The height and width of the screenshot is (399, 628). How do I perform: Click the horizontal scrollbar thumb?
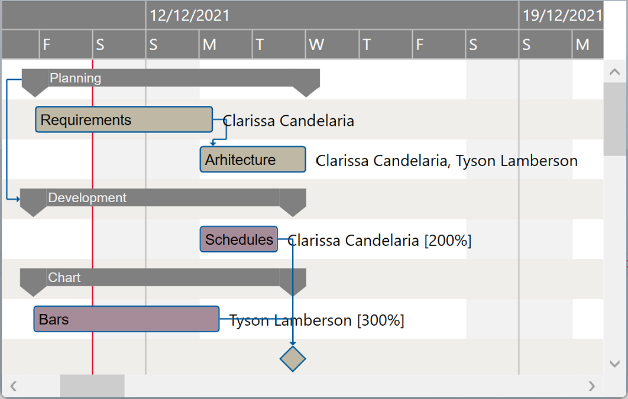pos(92,386)
